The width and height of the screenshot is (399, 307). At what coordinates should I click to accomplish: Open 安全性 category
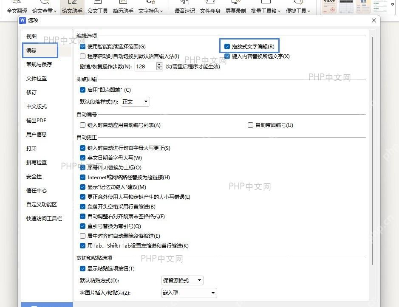pos(34,177)
